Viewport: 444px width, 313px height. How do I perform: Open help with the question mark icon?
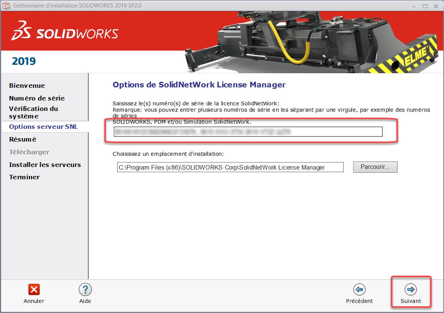85,289
